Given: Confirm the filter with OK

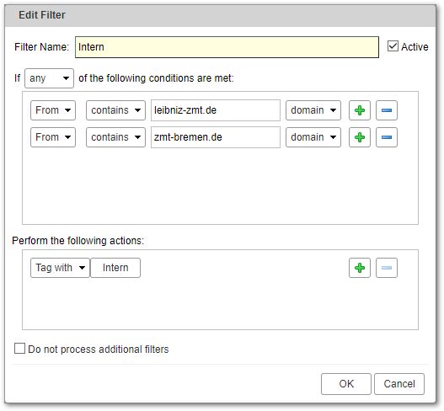Looking at the screenshot, I should tap(346, 384).
